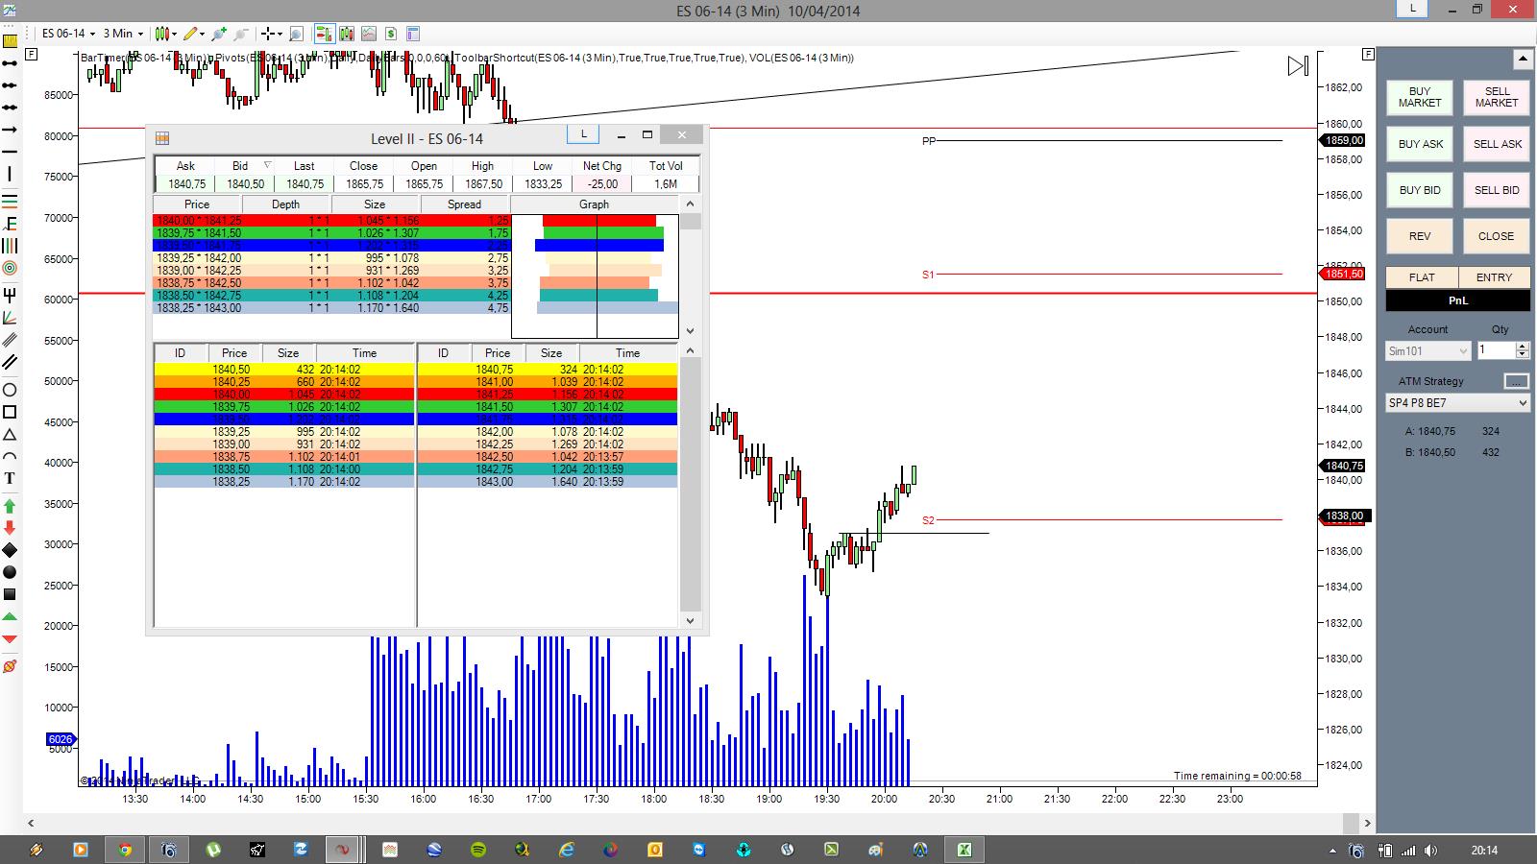Viewport: 1537px width, 864px height.
Task: Click the Depth column header
Action: click(x=285, y=204)
